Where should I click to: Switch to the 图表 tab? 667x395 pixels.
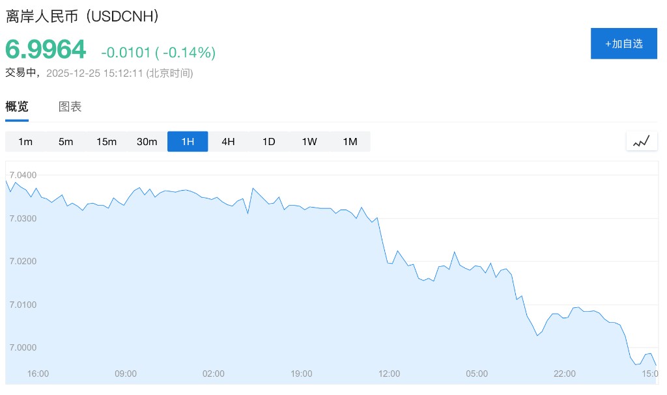tap(70, 107)
